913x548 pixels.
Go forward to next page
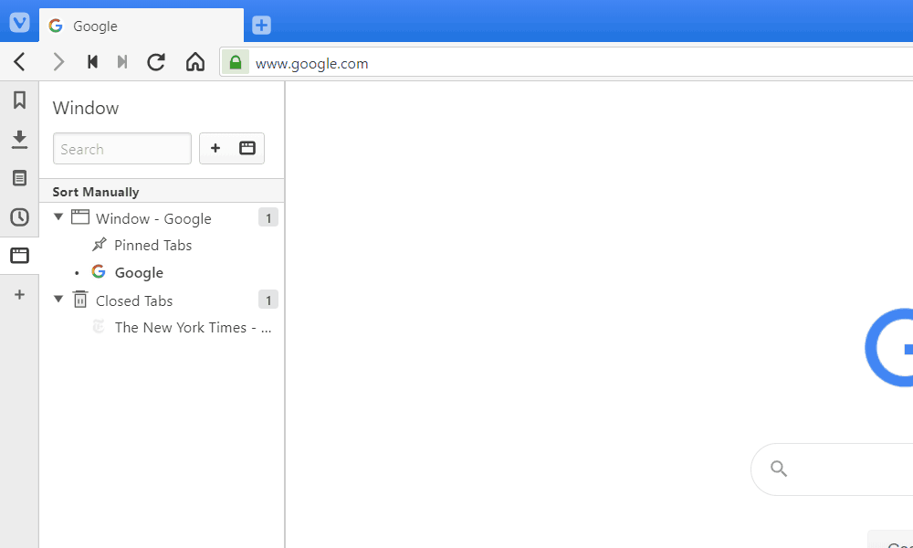(x=58, y=62)
